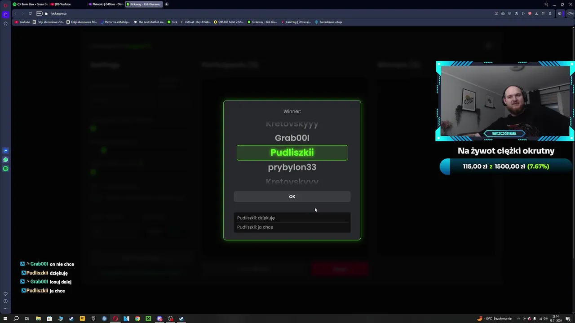
Task: Open the Platforma eMultiSp bookmark
Action: (x=115, y=22)
